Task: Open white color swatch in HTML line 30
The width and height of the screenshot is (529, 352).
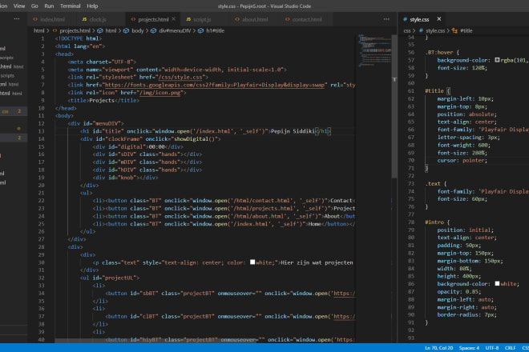Action: [252, 262]
